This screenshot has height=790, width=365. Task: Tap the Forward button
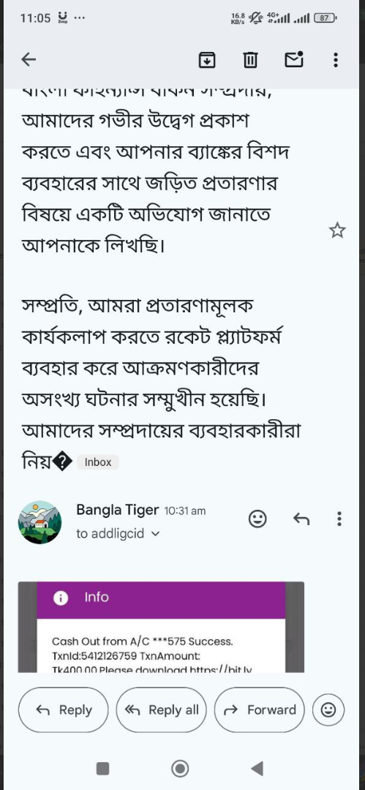click(x=259, y=710)
